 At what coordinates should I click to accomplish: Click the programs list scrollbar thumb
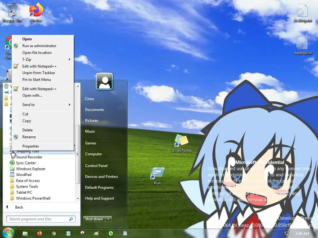tap(78, 154)
